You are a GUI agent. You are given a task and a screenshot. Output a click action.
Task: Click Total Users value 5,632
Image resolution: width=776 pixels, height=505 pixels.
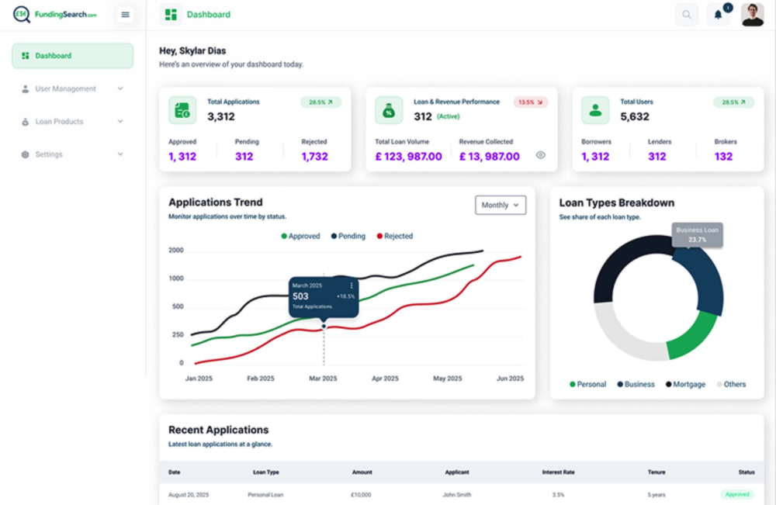[635, 116]
